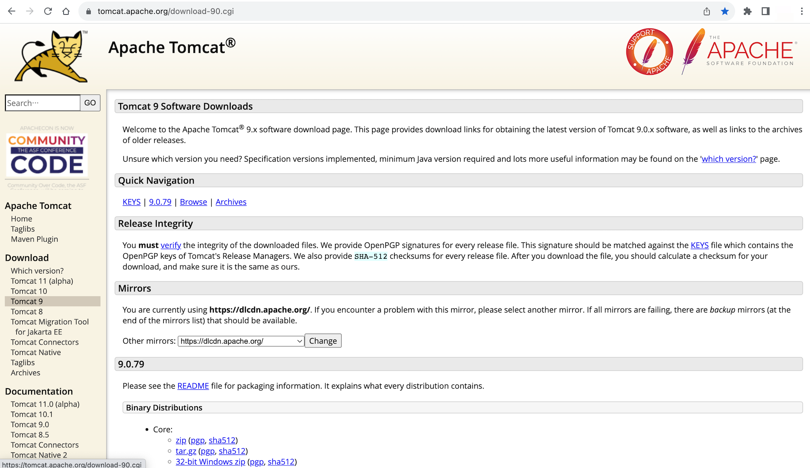The height and width of the screenshot is (468, 810).
Task: Download the Core zip
Action: coord(181,440)
